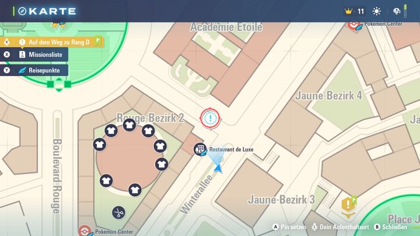Click Dein Aufenthaltsort to recenter map

(340, 227)
